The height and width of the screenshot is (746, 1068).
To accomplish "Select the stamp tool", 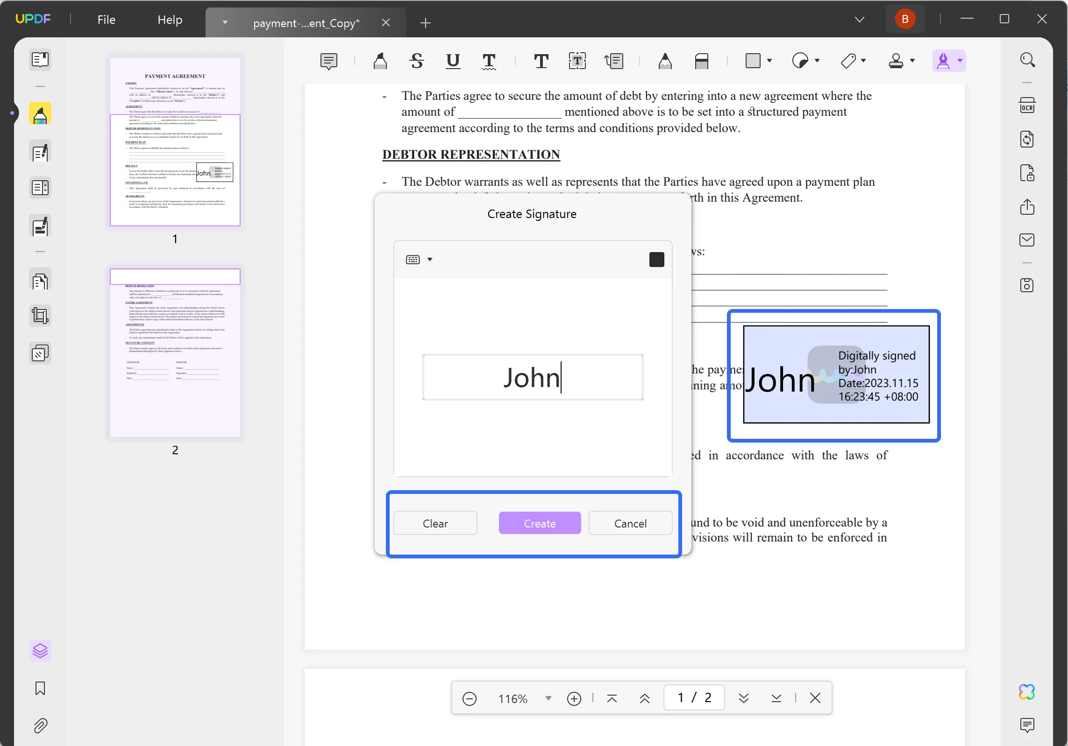I will [x=894, y=61].
